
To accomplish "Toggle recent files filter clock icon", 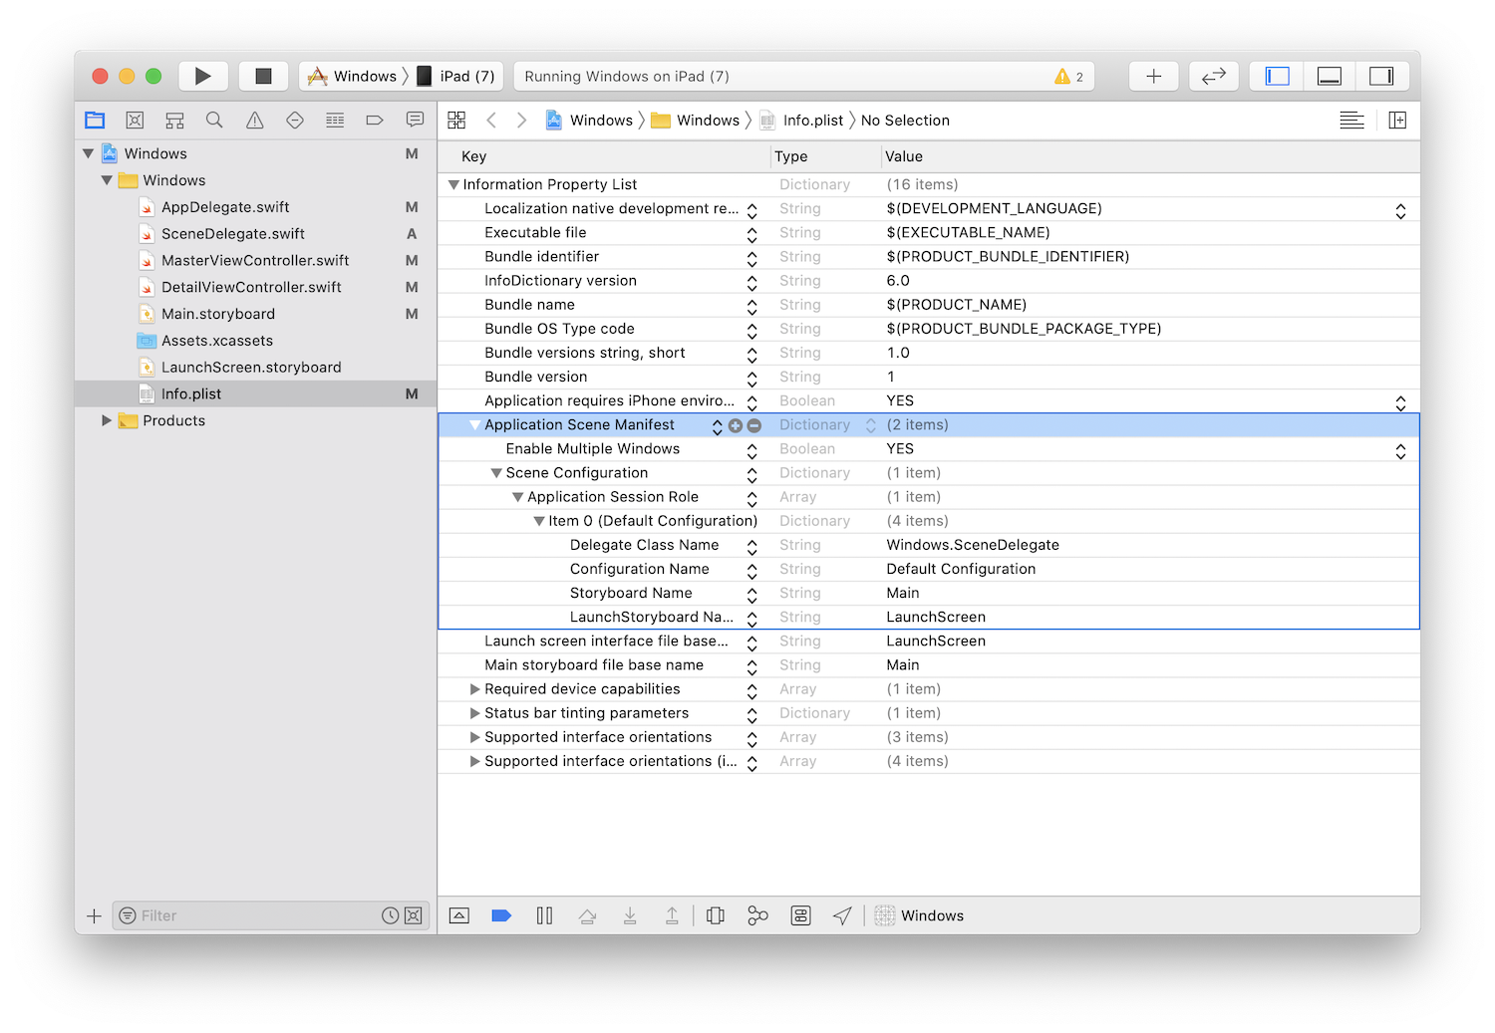I will 390,915.
